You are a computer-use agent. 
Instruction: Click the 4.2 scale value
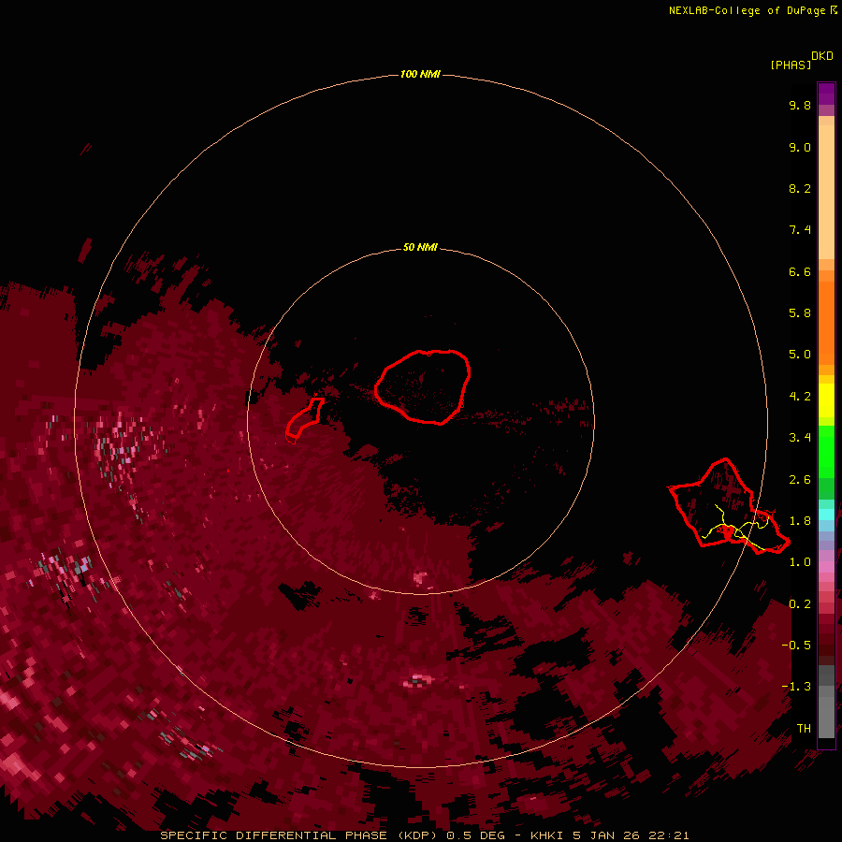click(800, 397)
